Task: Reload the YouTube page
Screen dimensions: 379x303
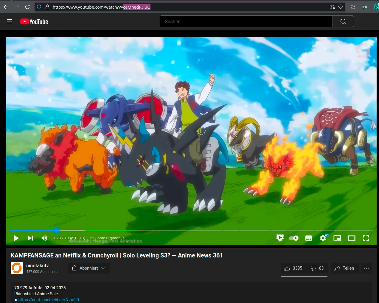Action: pos(27,7)
